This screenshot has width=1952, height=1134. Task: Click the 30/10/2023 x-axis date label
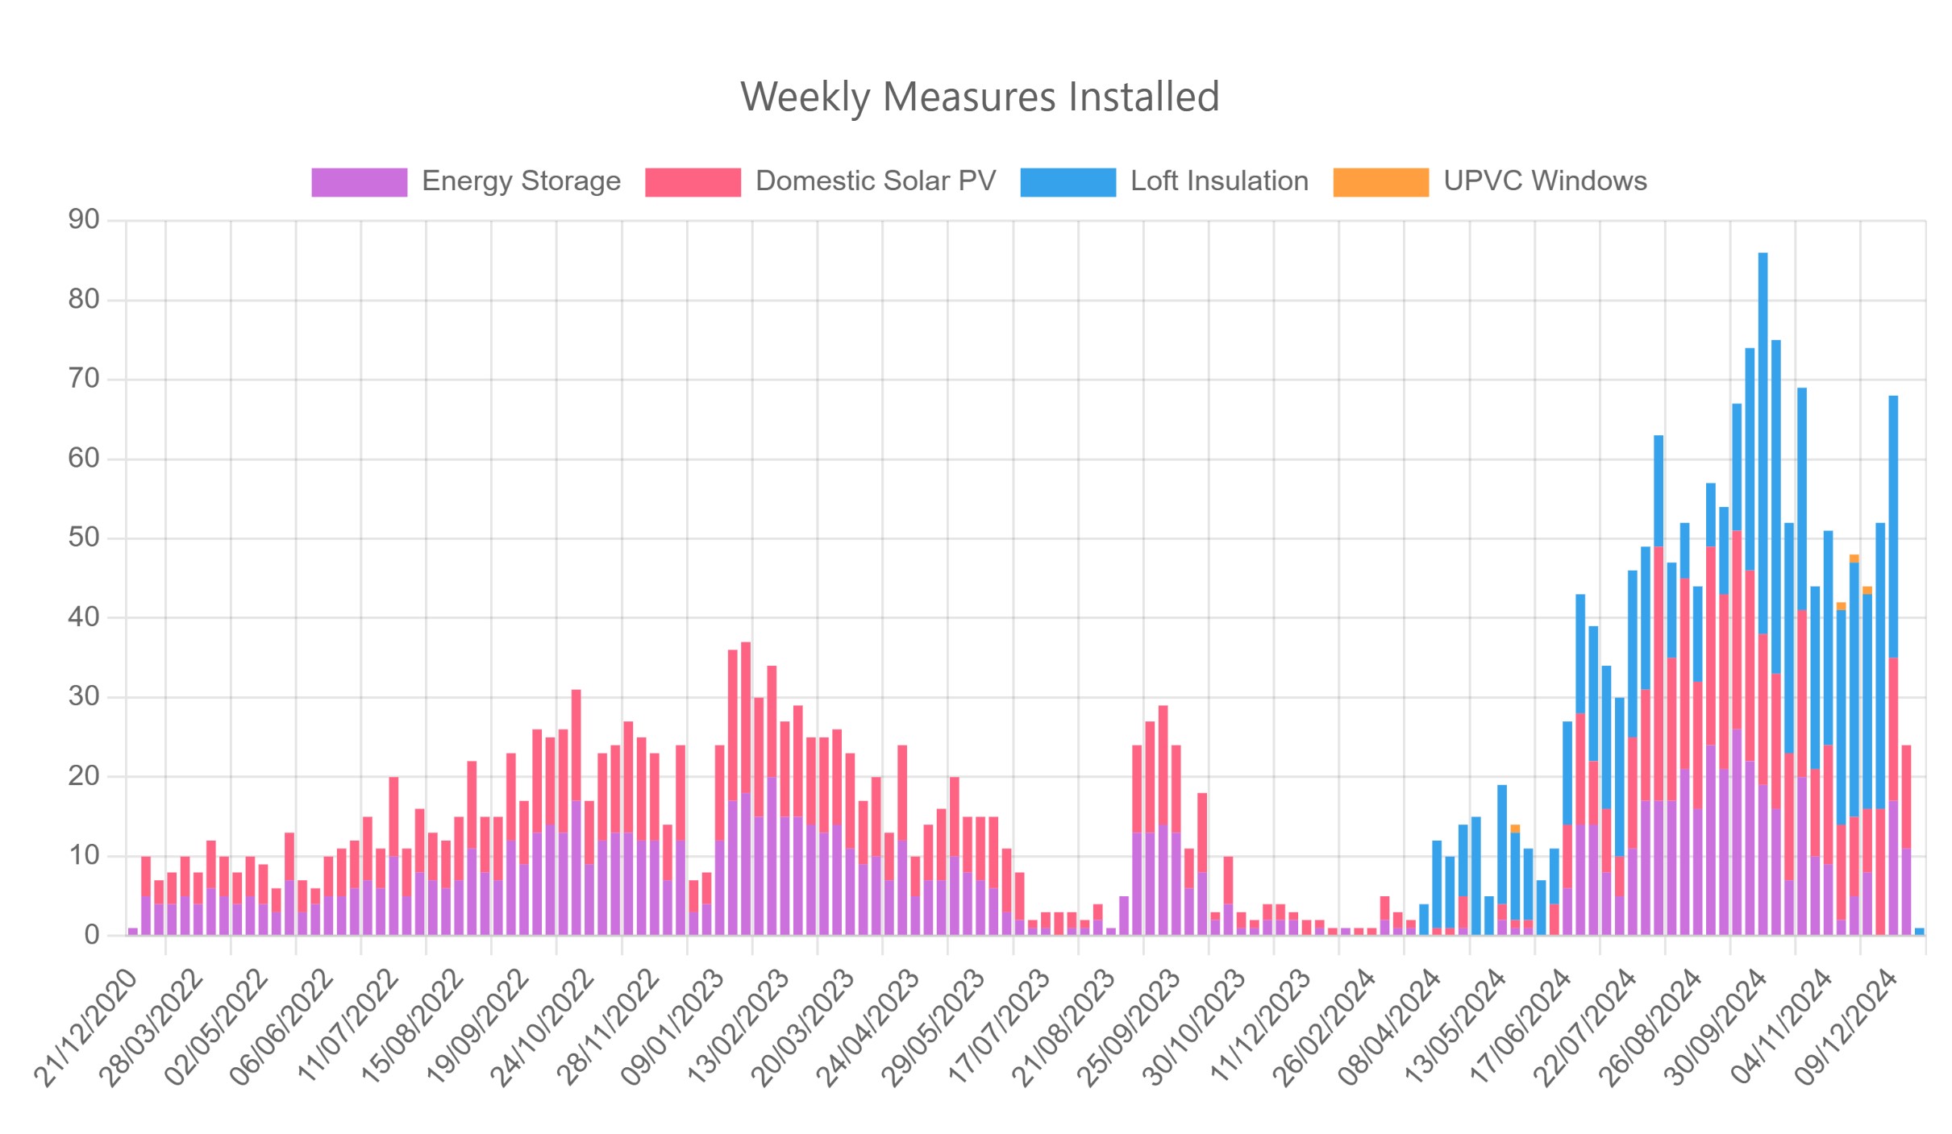pos(1195,1028)
